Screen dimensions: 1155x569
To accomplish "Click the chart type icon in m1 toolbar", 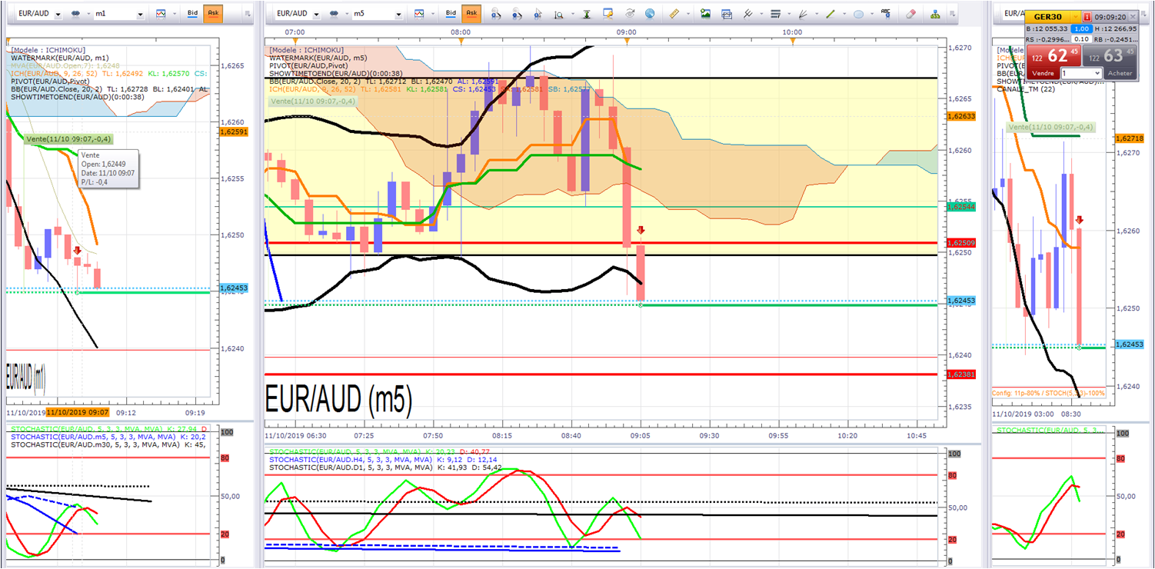I will point(160,14).
